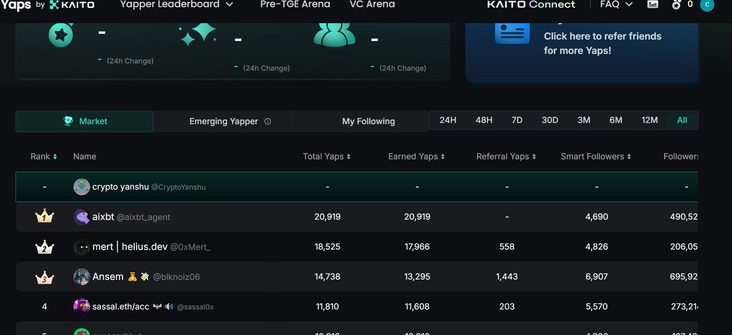Open crypto yanshu @CryptoYanshu profile
Image resolution: width=732 pixels, height=335 pixels.
click(149, 187)
